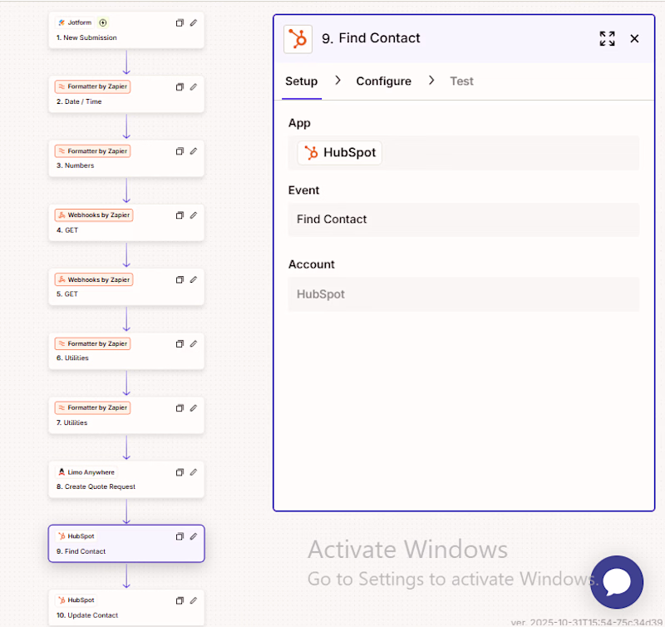Duplicate step 7 Utilities
Image resolution: width=665 pixels, height=627 pixels.
(x=180, y=408)
